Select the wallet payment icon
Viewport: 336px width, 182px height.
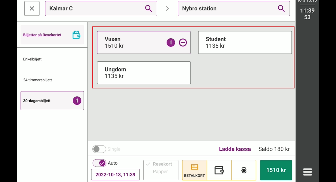[x=219, y=170]
